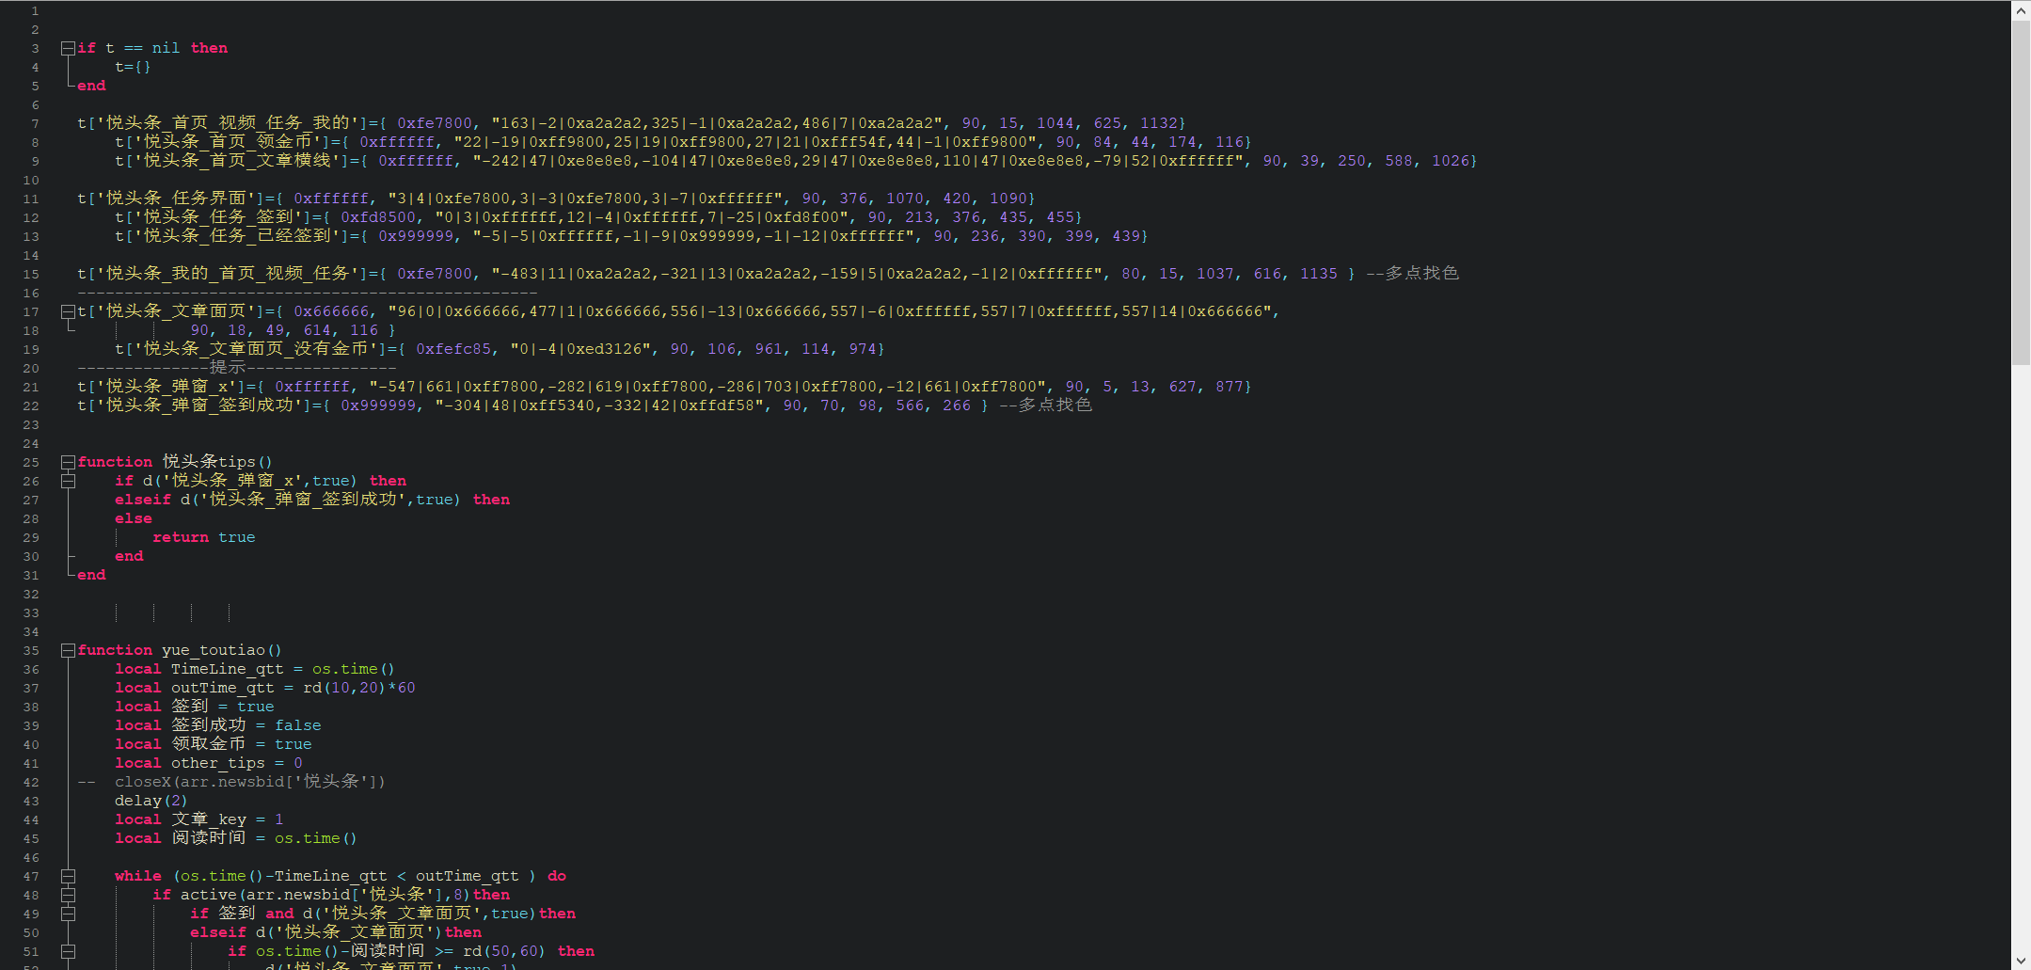The image size is (2031, 970).
Task: Click the value '0xfefc85' on line 19
Action: click(453, 349)
